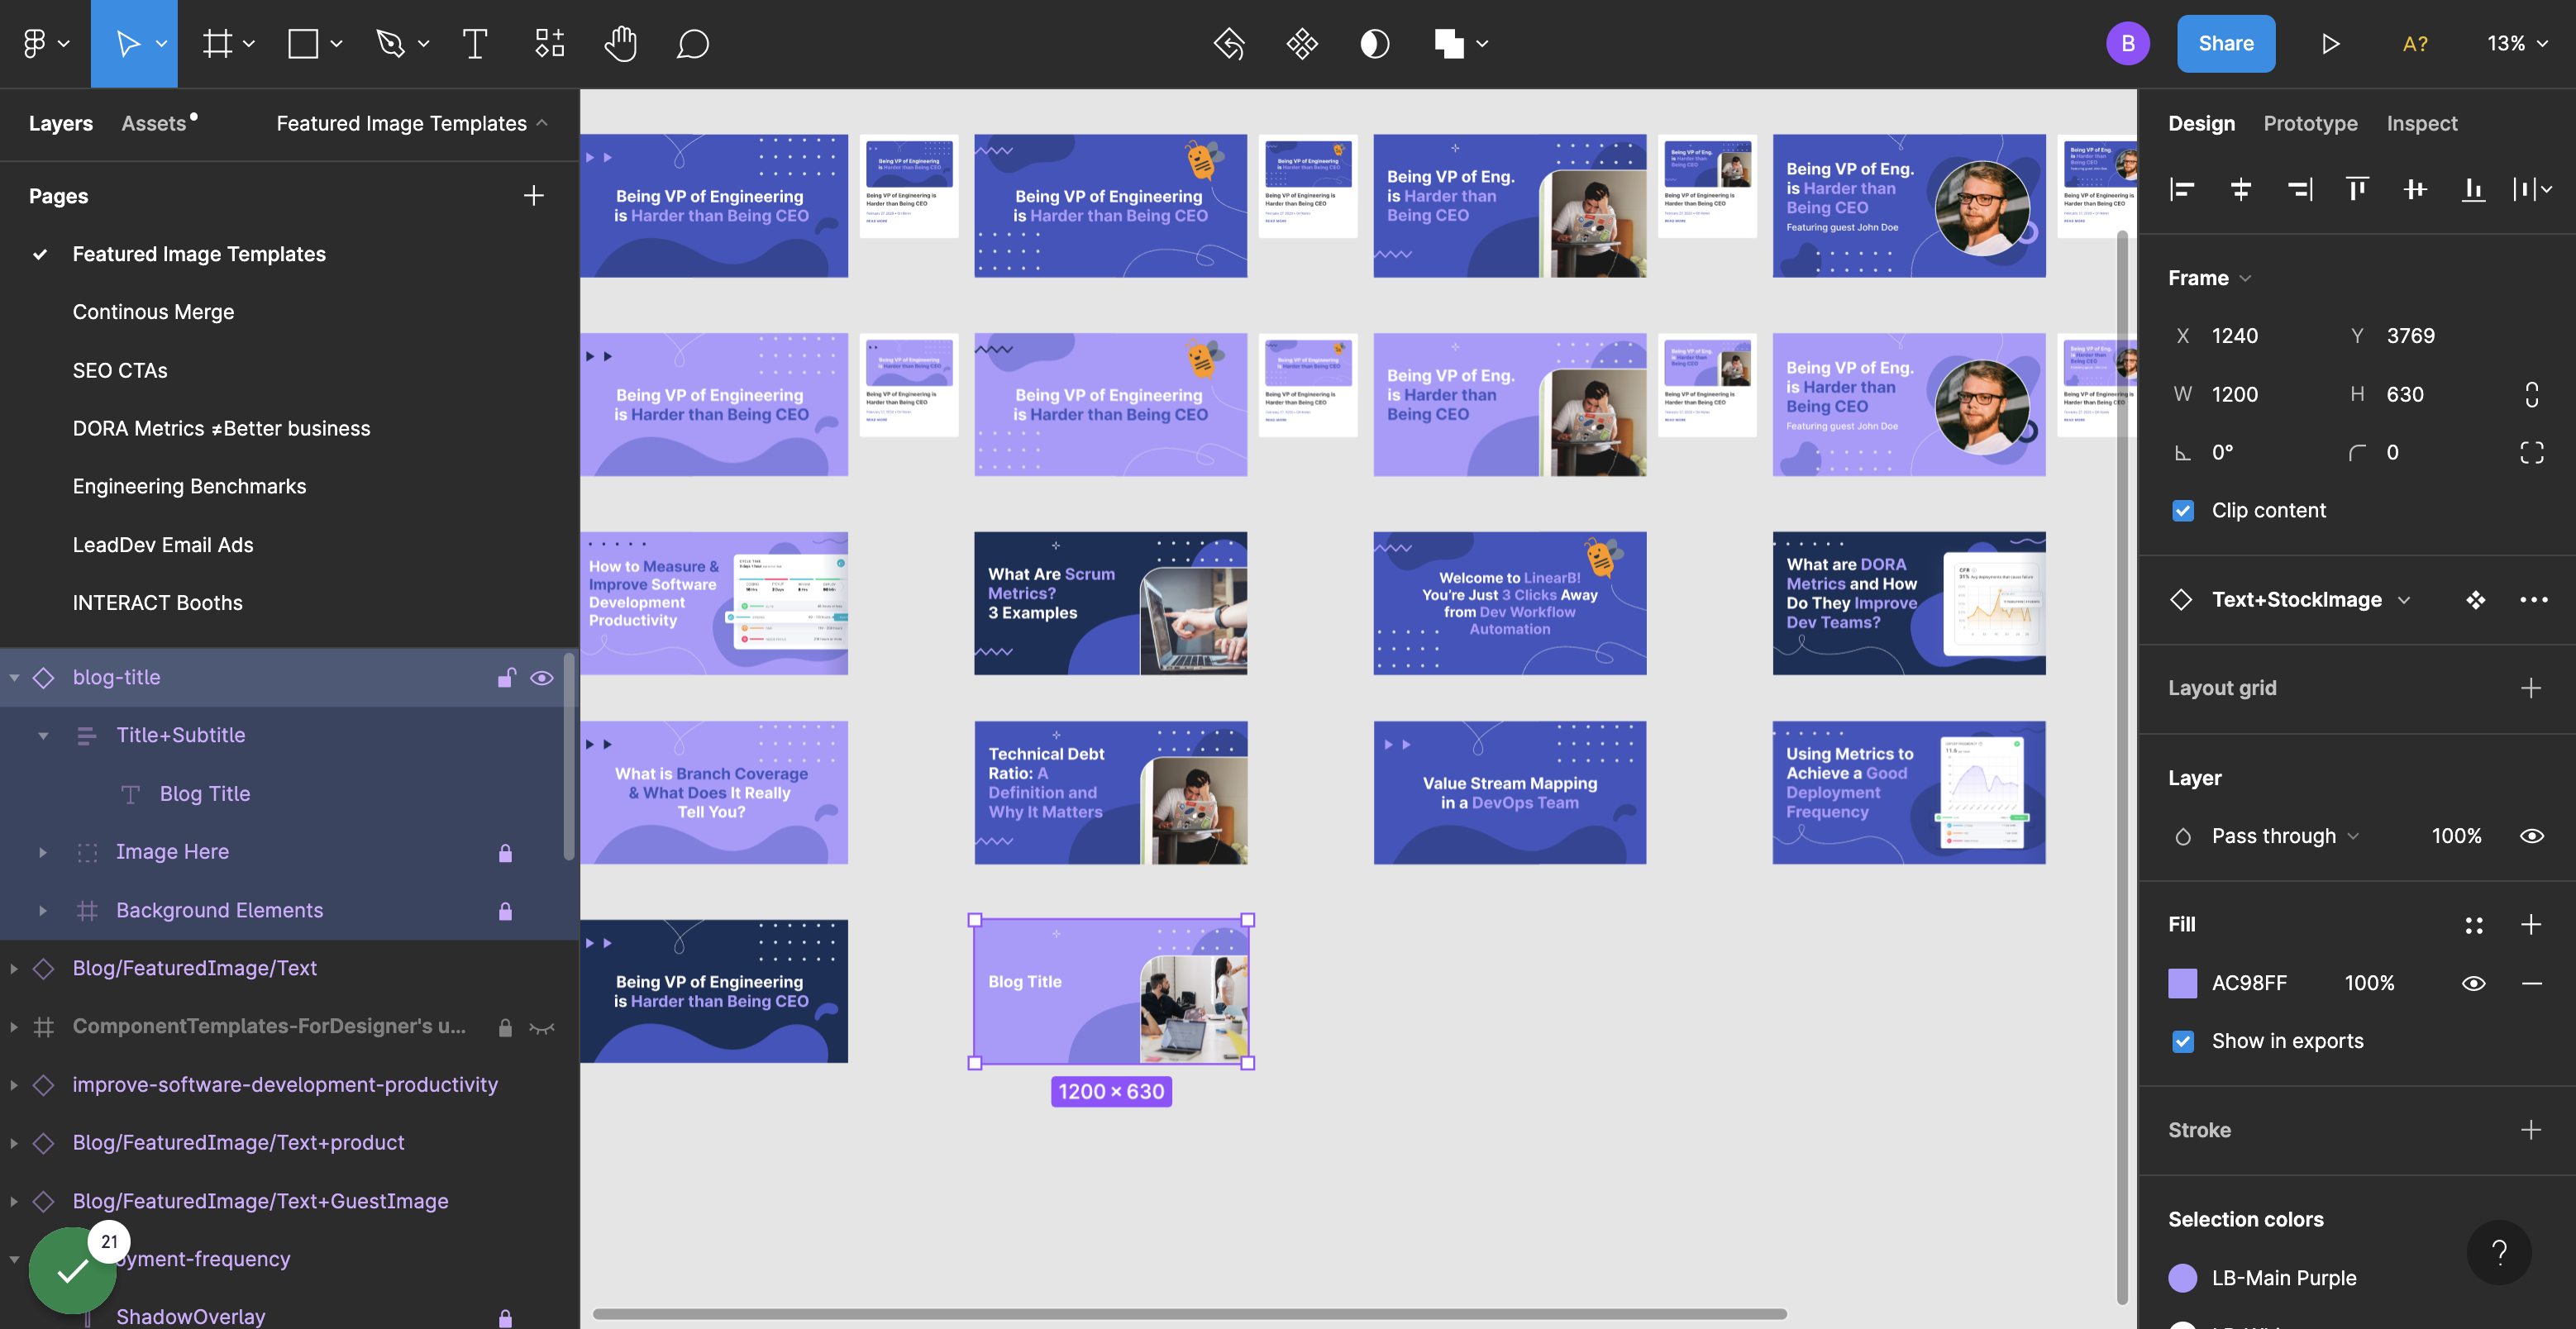Open the 13% zoom dropdown

click(x=2517, y=43)
